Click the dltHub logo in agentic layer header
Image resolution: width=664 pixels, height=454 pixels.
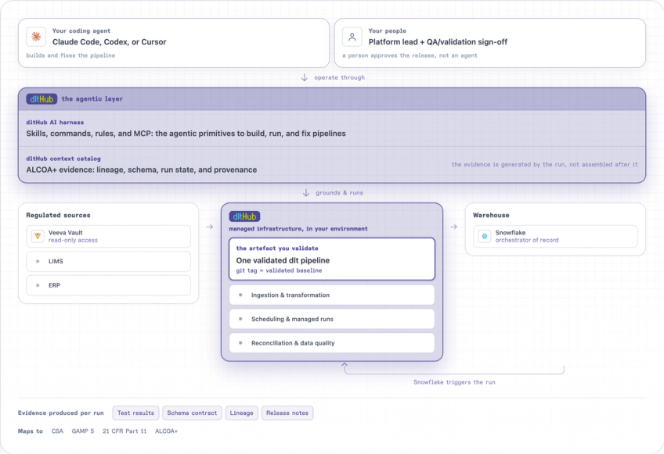tap(41, 99)
